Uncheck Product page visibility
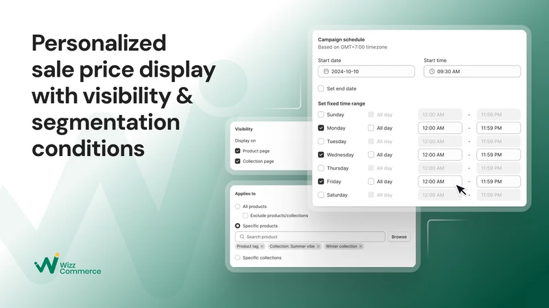549x308 pixels. (237, 151)
